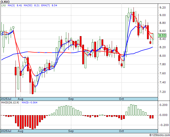Click the MACD:-0.064 value readout
Viewport: 170px width, 137px height.
pos(29,103)
